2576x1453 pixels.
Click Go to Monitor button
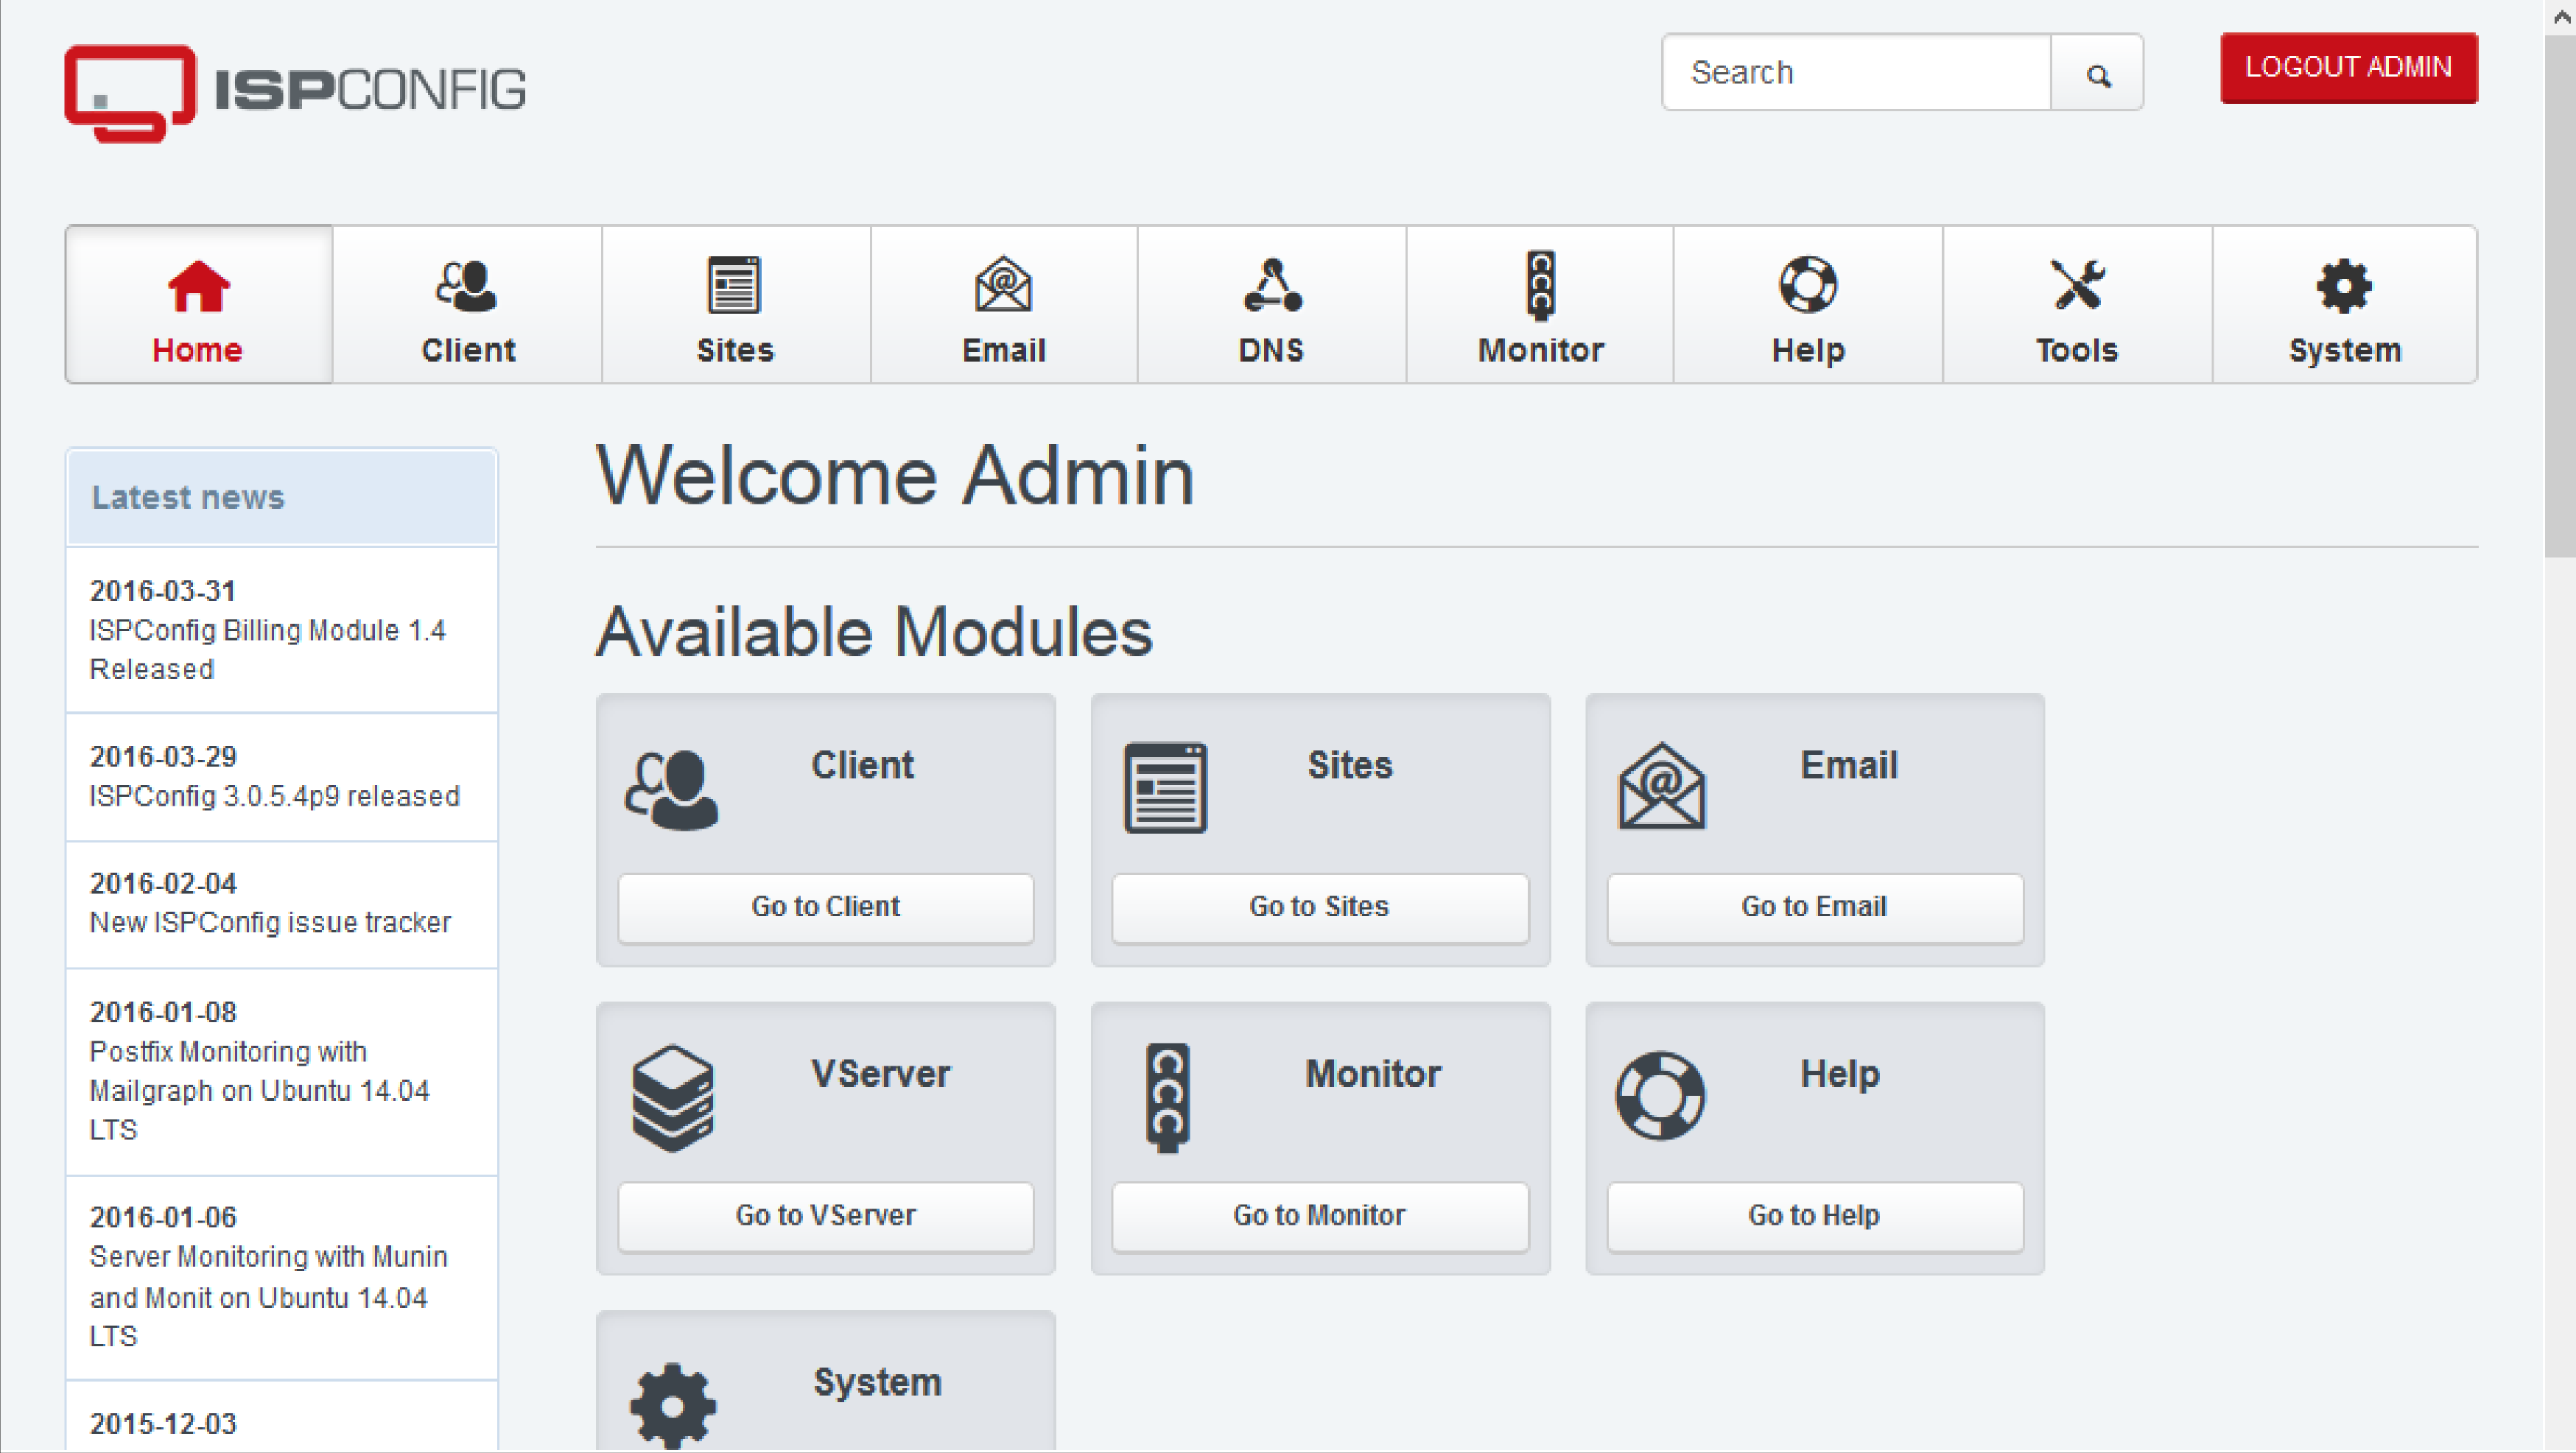[x=1322, y=1216]
